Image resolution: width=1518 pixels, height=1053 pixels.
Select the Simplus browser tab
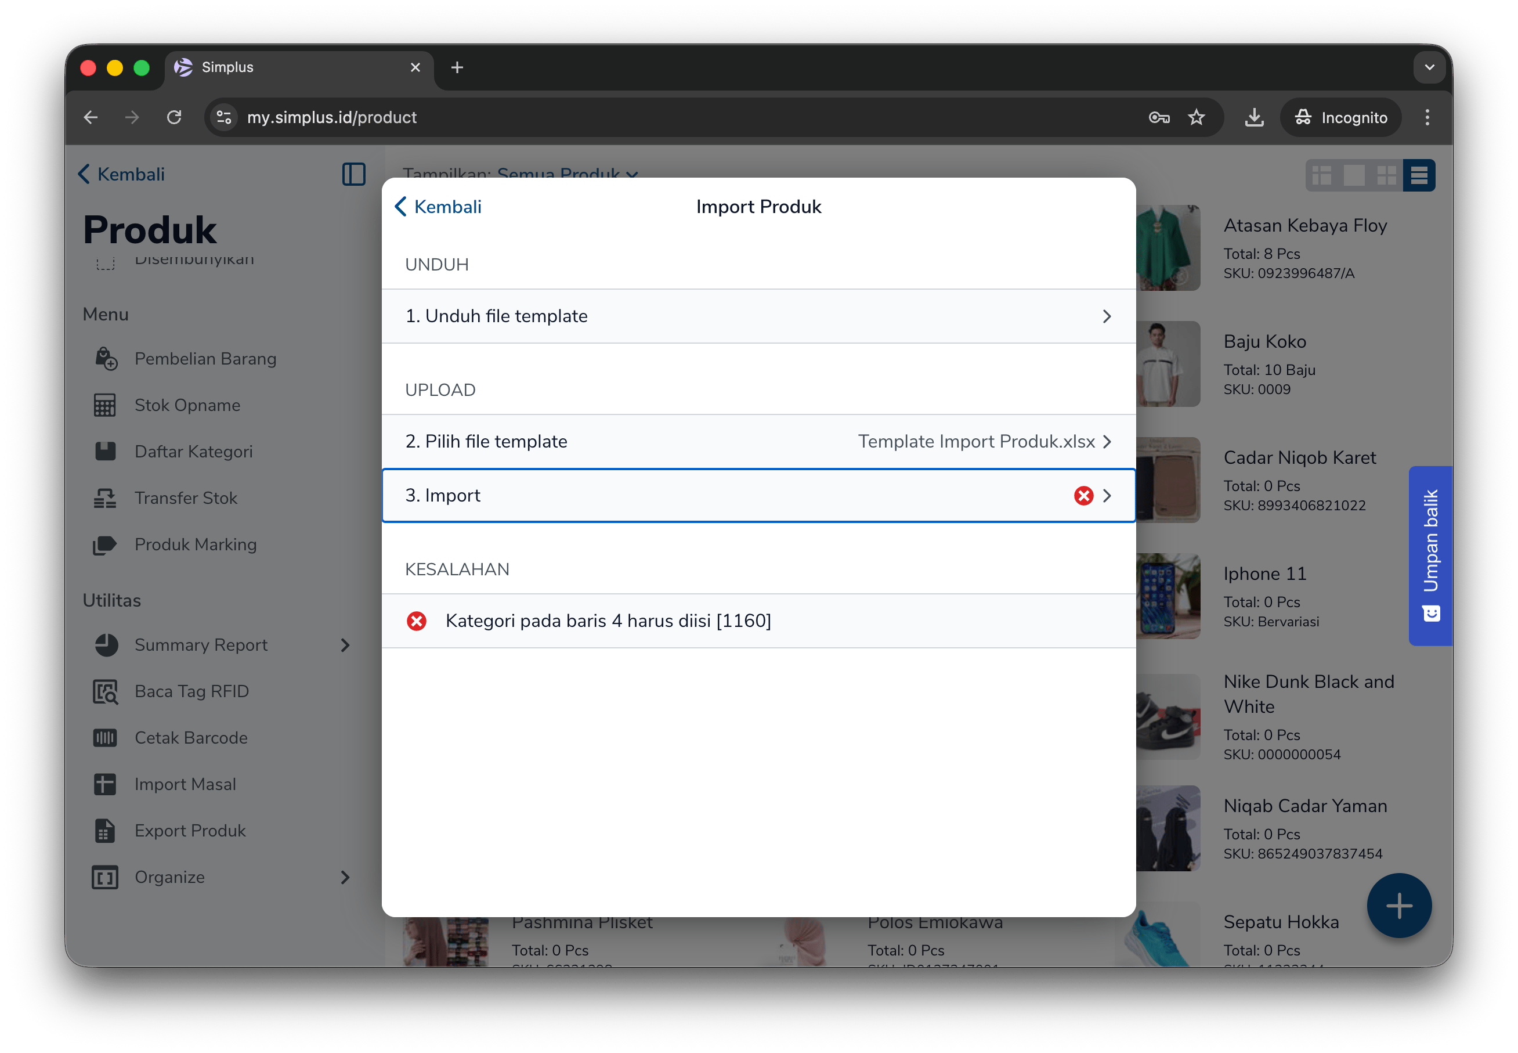(299, 67)
